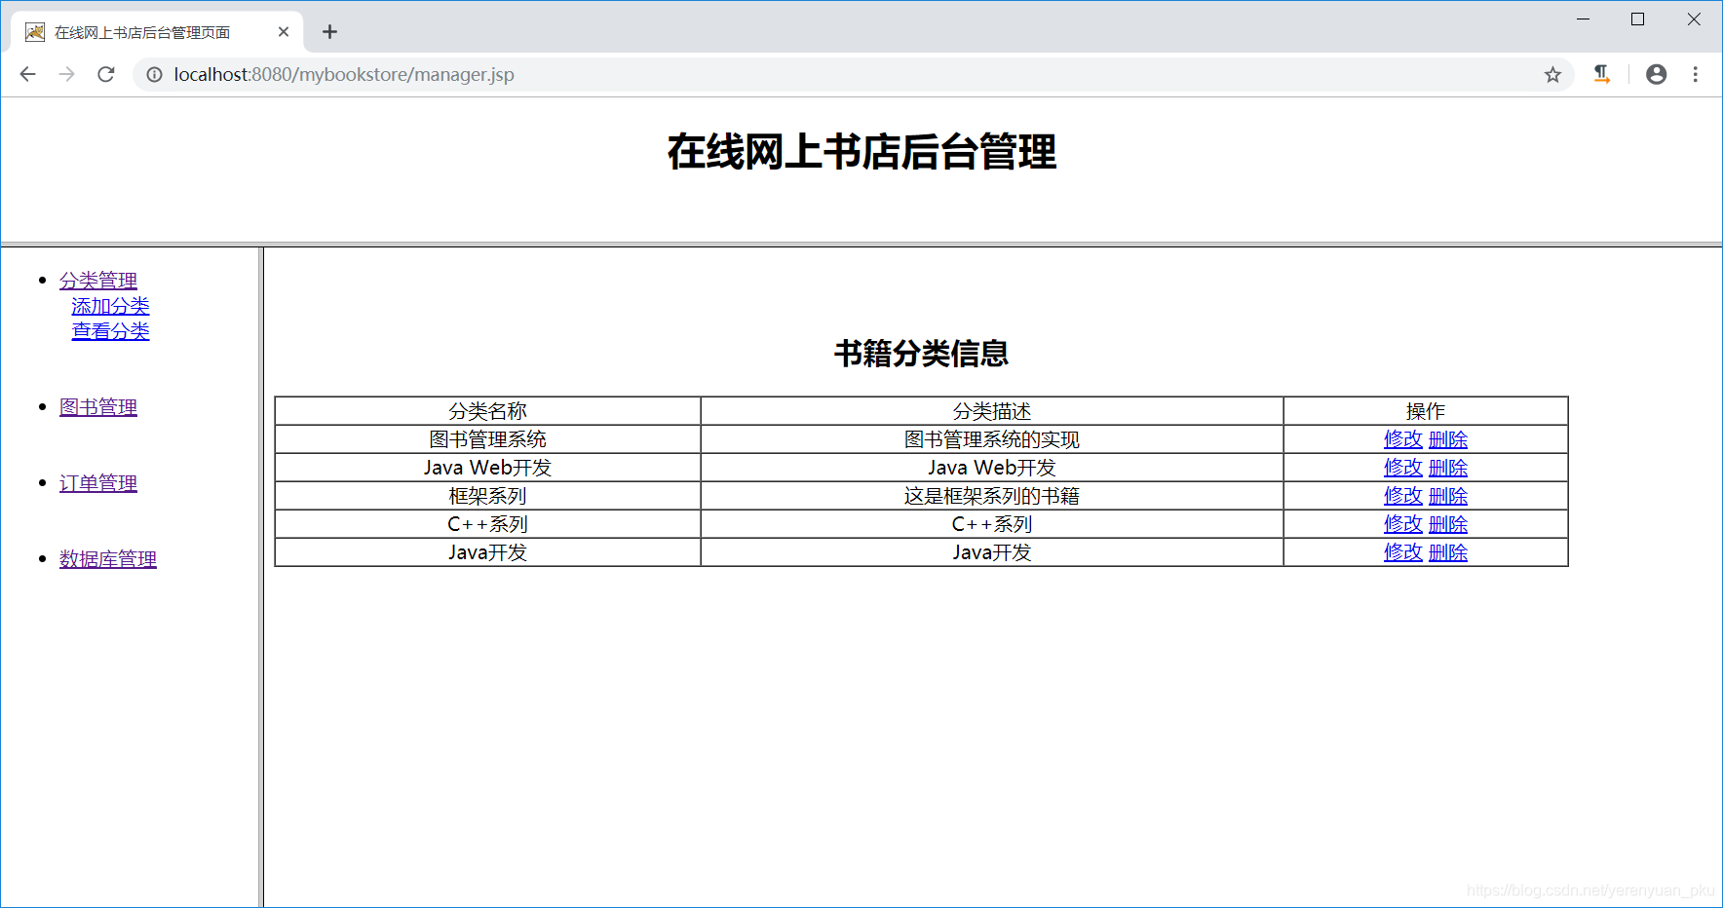Image resolution: width=1723 pixels, height=908 pixels.
Task: Click the 书籍分类信息 heading
Action: (x=921, y=354)
